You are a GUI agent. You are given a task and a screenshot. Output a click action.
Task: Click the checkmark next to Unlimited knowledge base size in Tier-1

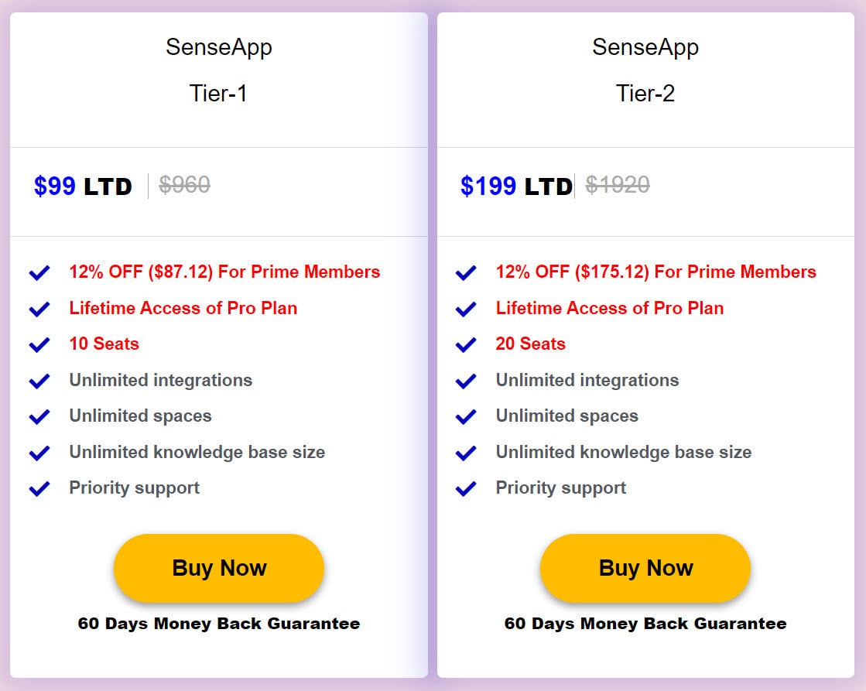(39, 453)
